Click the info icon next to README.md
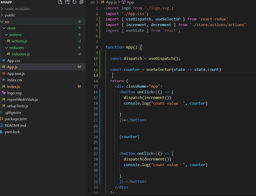Image resolution: width=256 pixels, height=196 pixels. click(1, 125)
